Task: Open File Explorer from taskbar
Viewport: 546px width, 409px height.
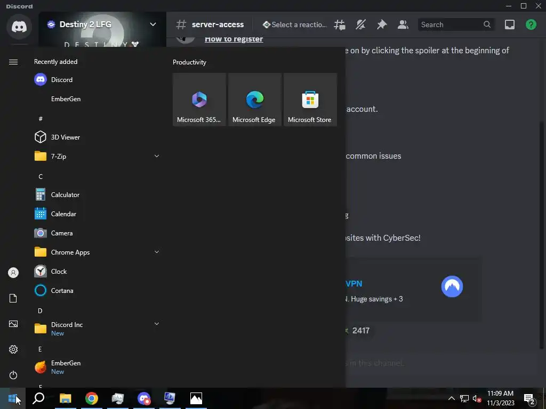Action: (x=65, y=398)
